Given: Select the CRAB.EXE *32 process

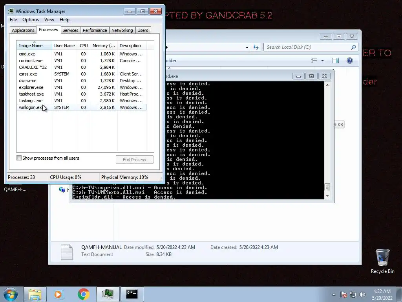Looking at the screenshot, I should pos(82,67).
